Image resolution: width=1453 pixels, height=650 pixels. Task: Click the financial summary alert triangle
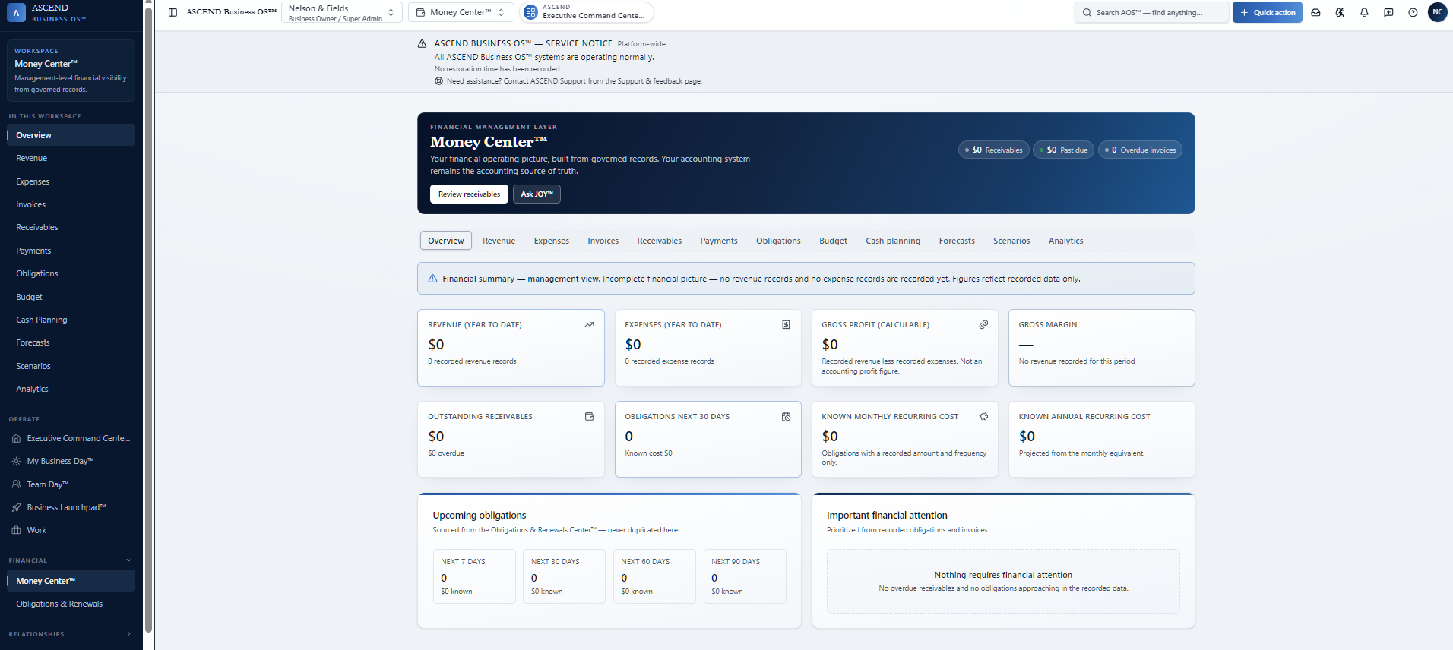[432, 279]
